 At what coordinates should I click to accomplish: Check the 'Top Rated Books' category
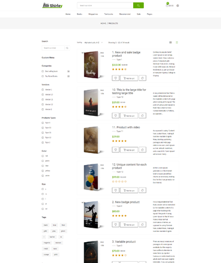[42, 76]
